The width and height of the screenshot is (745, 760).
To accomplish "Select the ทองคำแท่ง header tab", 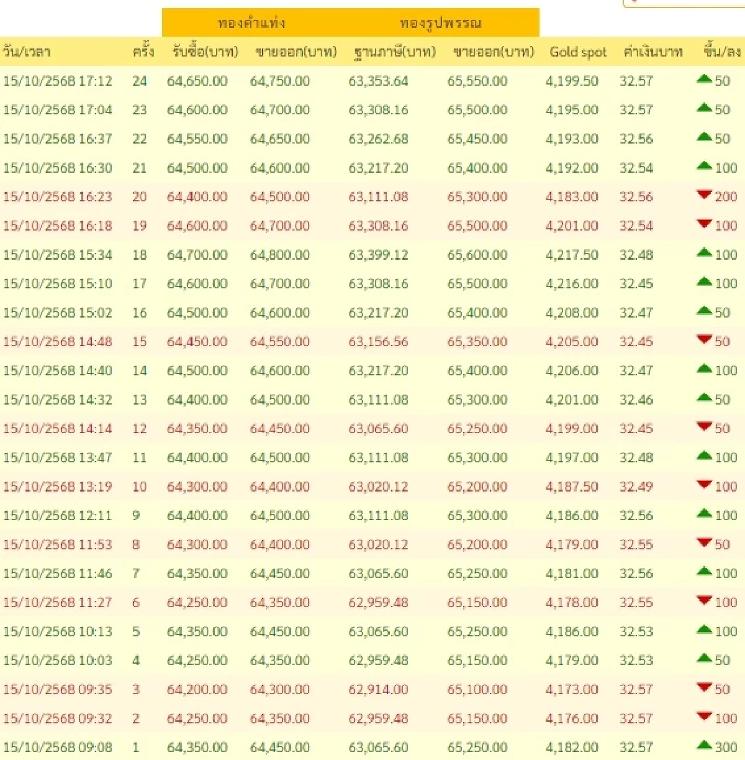I will [251, 24].
